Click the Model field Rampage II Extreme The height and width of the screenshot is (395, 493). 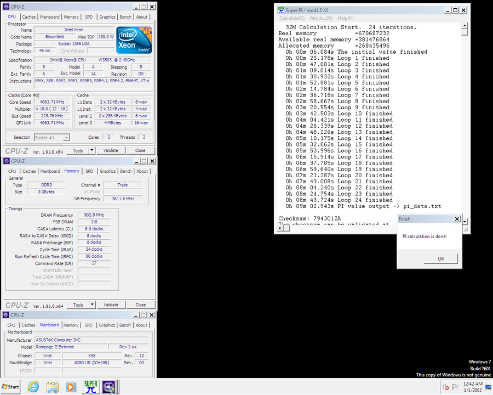tap(71, 347)
